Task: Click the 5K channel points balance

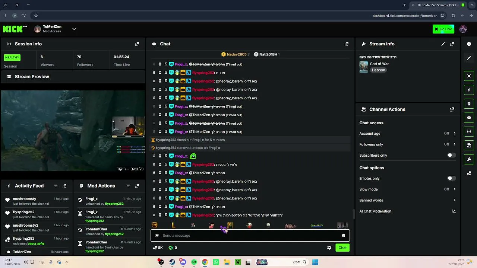Action: coord(158,248)
